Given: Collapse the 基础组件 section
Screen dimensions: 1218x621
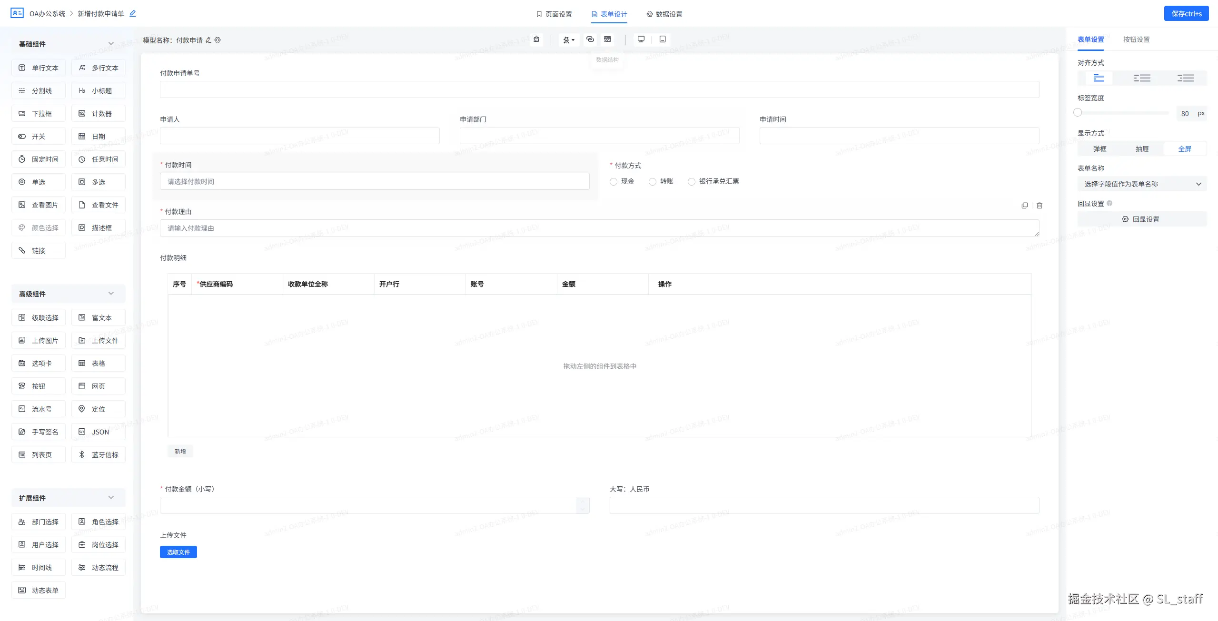Looking at the screenshot, I should tap(111, 44).
